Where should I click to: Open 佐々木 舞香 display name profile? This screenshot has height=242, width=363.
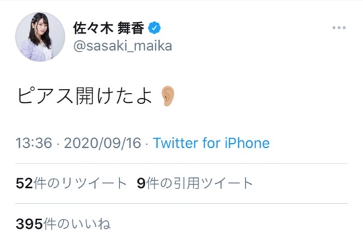pos(109,28)
